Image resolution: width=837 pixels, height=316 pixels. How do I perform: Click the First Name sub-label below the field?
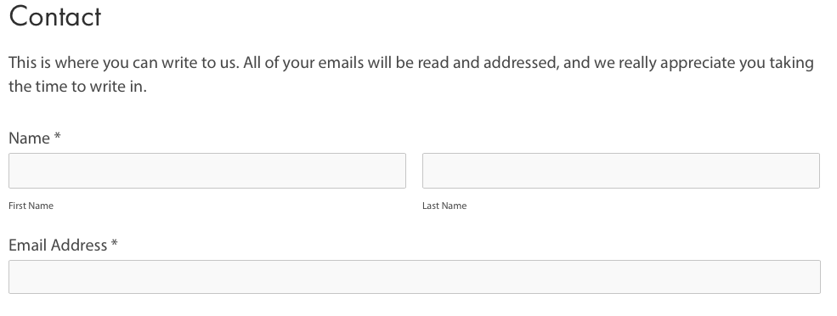(31, 206)
